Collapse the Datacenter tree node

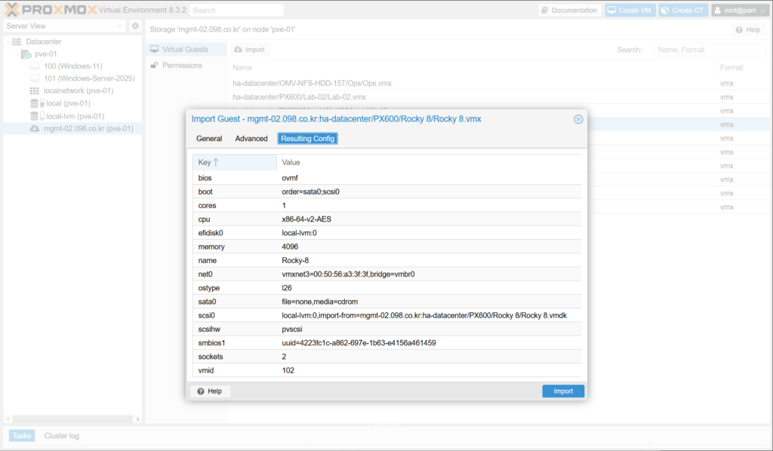point(7,41)
